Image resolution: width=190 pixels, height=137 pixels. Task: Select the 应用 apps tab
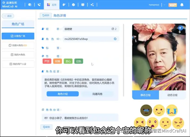52,5
